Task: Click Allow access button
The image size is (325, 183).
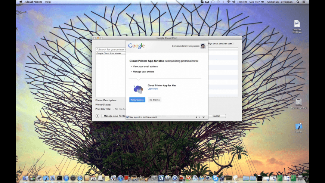Action: coord(137,100)
